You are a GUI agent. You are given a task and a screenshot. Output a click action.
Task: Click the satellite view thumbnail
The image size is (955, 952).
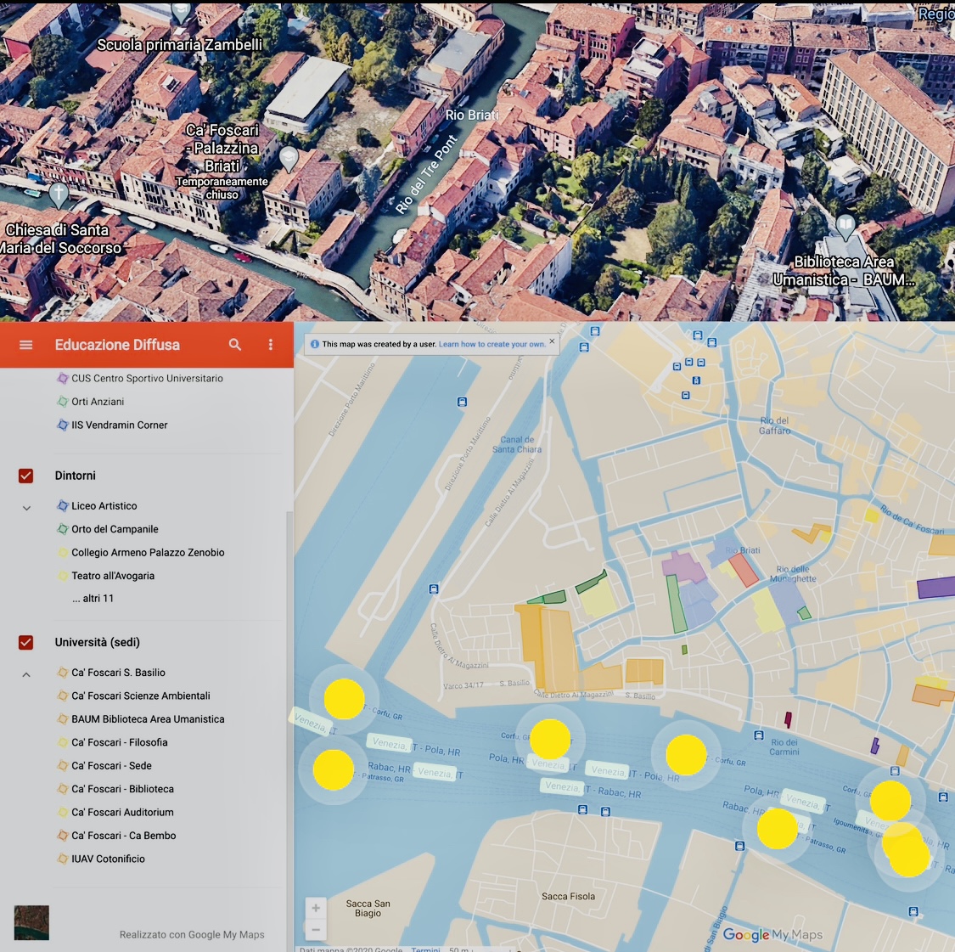[31, 923]
